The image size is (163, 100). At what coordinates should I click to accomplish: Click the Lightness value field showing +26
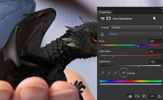point(155,61)
